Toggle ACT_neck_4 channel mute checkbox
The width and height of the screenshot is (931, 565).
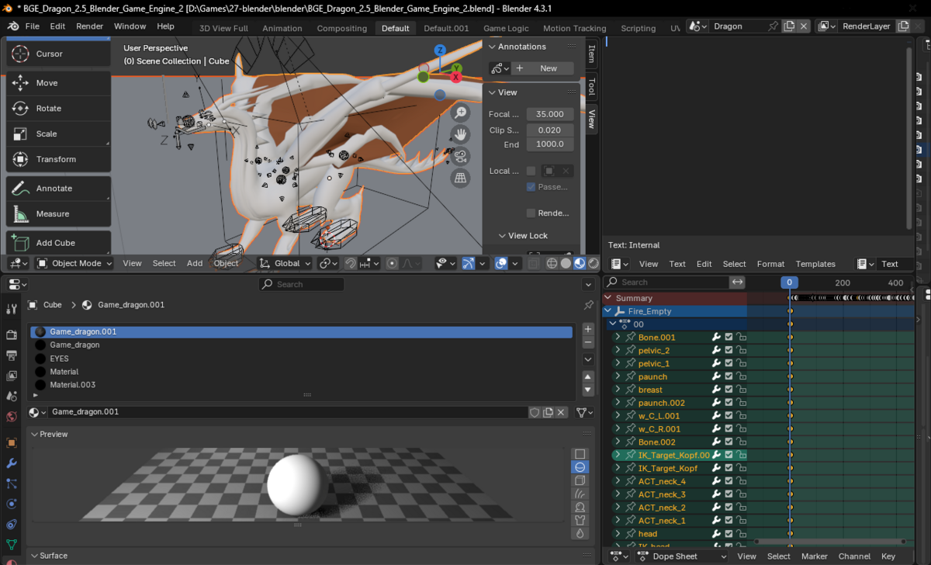(729, 481)
